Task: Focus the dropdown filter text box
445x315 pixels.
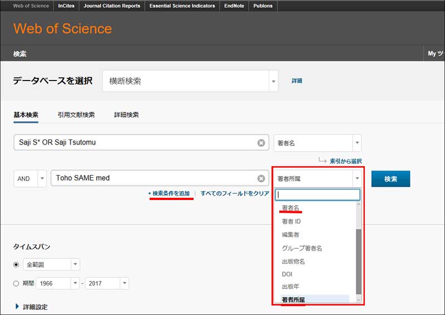Action: (318, 194)
